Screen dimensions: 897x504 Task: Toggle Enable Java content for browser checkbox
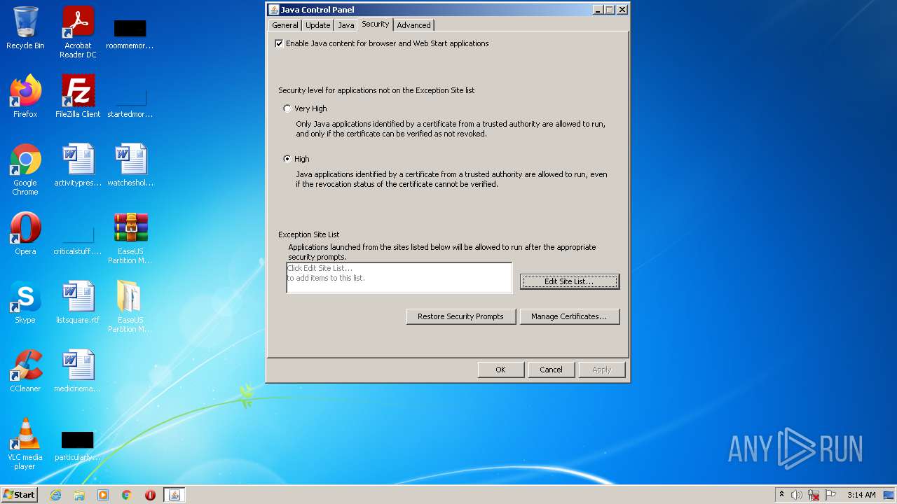[x=279, y=43]
